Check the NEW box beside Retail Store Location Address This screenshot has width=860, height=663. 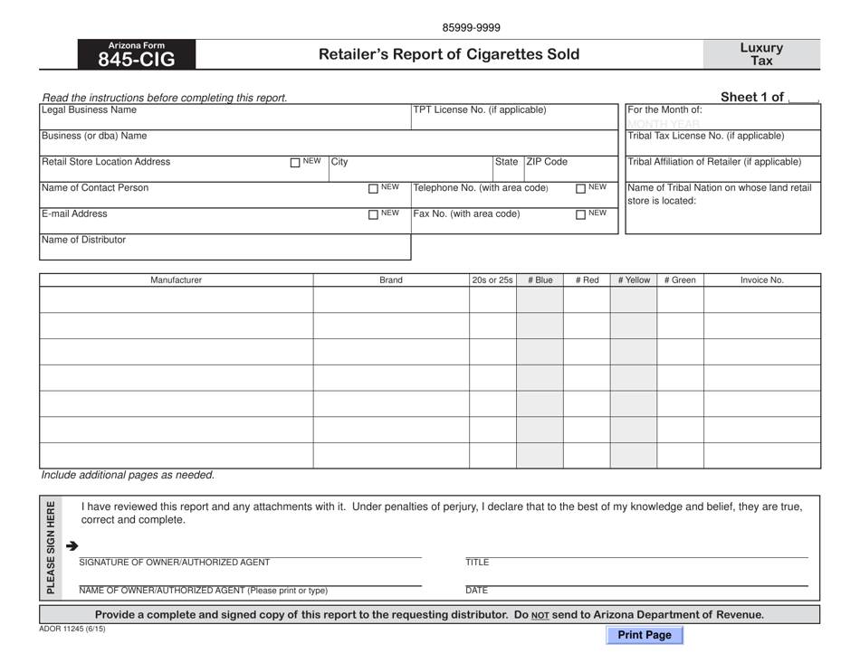[x=294, y=163]
